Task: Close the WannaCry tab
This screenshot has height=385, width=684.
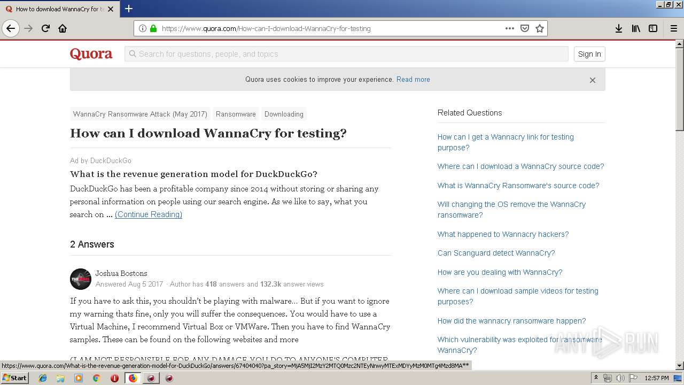Action: click(x=111, y=9)
